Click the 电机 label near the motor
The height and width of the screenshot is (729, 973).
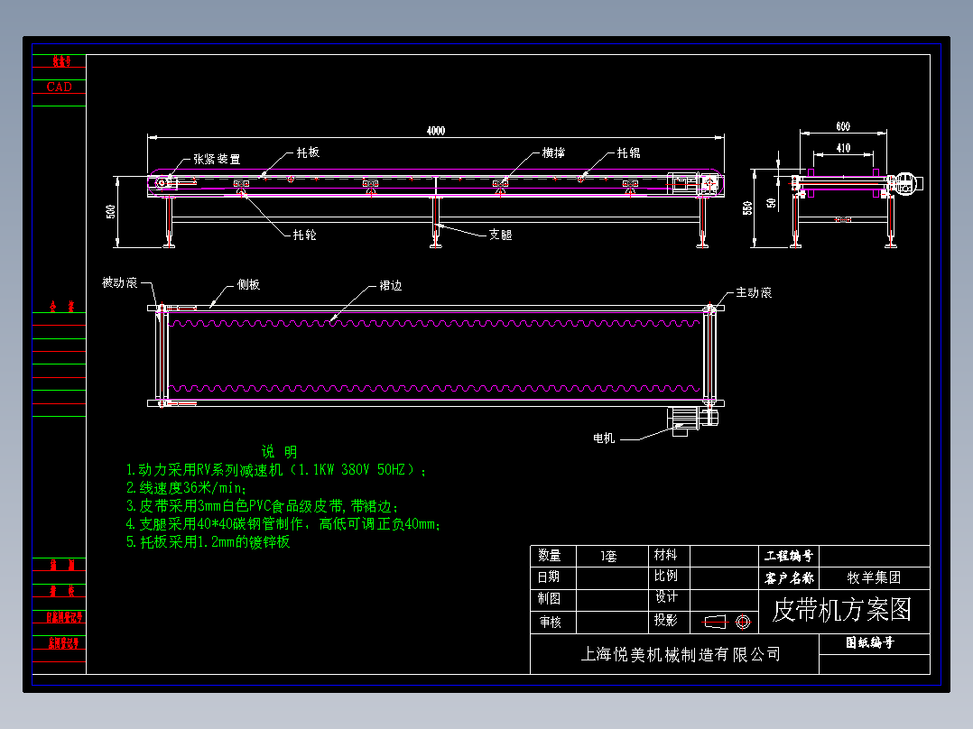604,438
